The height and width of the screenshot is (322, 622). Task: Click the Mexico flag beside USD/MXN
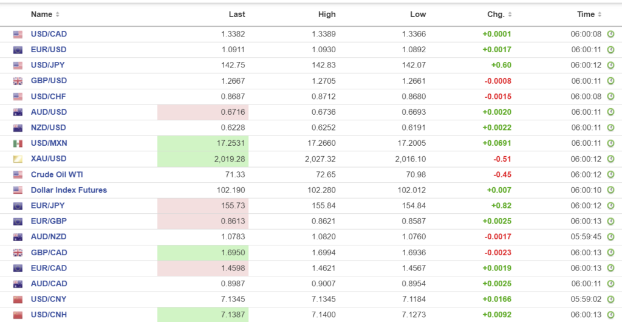[18, 143]
